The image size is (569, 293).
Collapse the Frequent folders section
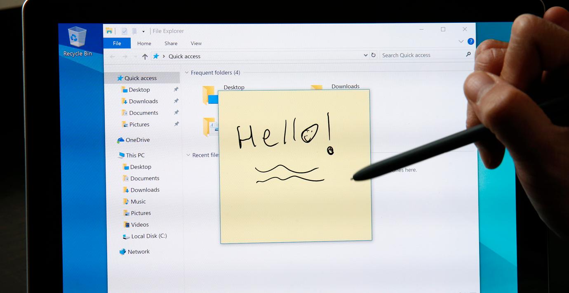[x=187, y=73]
